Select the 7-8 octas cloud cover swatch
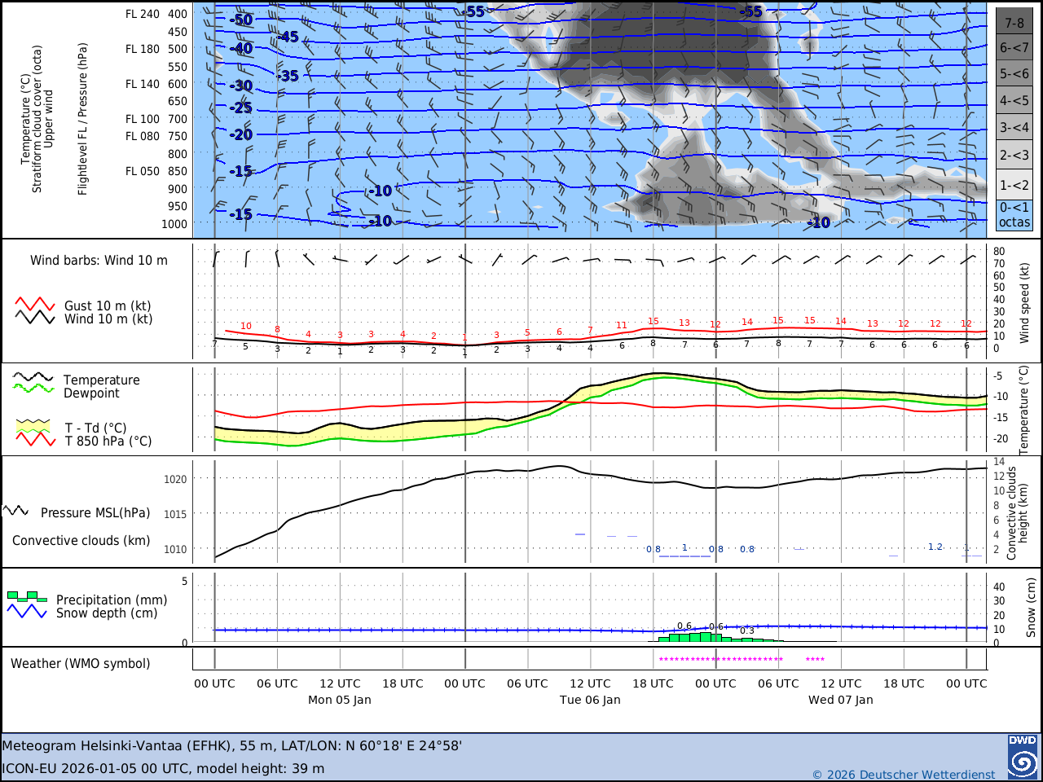 (x=1014, y=21)
